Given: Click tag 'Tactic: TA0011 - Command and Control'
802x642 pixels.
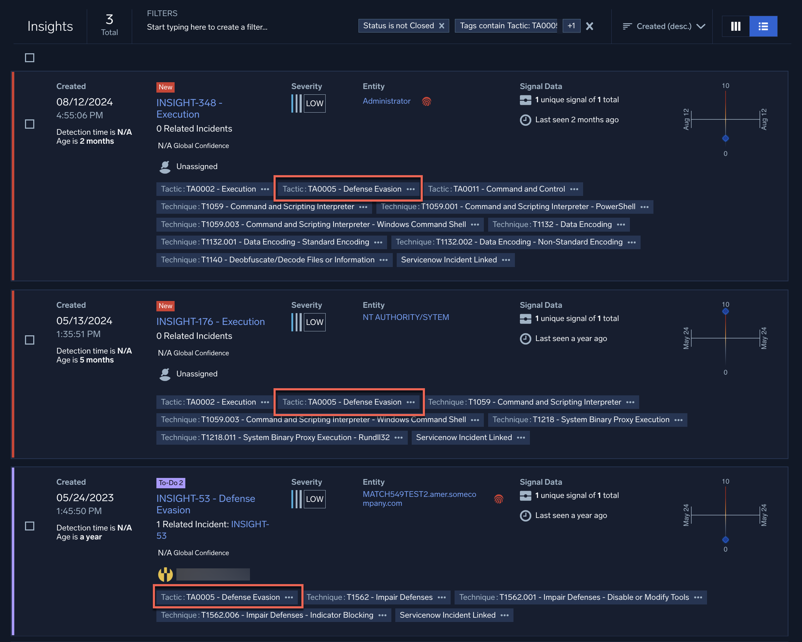Looking at the screenshot, I should pyautogui.click(x=496, y=189).
